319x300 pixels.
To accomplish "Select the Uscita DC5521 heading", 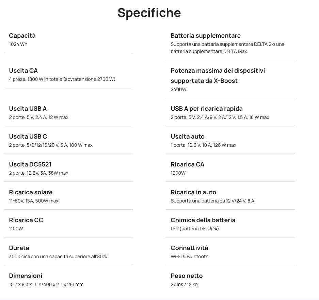I will [30, 164].
